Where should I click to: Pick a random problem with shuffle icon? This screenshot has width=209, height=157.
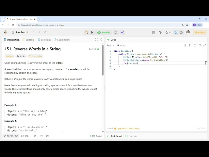(x=45, y=32)
